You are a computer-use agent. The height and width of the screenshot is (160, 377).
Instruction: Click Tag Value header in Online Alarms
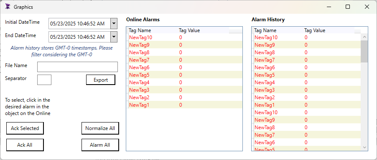(189, 30)
